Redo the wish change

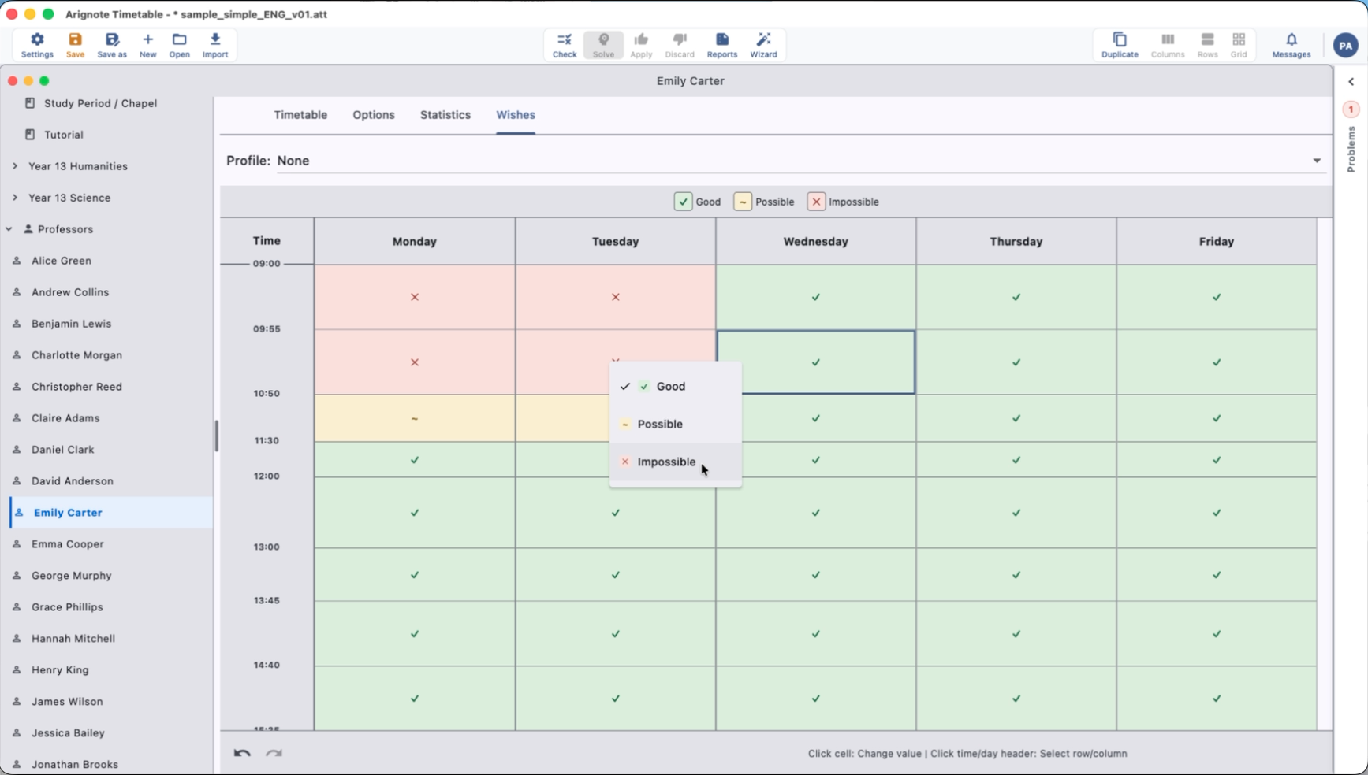pos(274,753)
